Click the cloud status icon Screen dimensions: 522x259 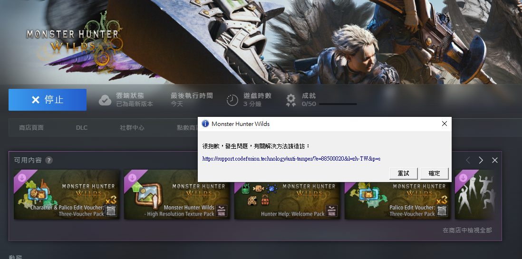[105, 100]
